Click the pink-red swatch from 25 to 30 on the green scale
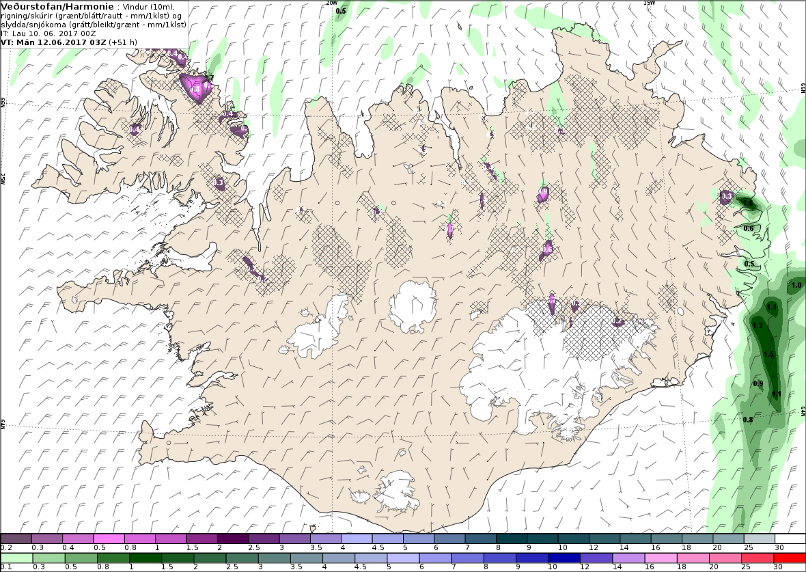The image size is (806, 572). tap(758, 558)
